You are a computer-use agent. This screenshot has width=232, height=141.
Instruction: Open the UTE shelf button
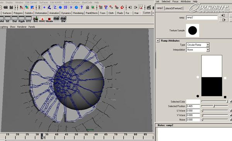click(28, 19)
